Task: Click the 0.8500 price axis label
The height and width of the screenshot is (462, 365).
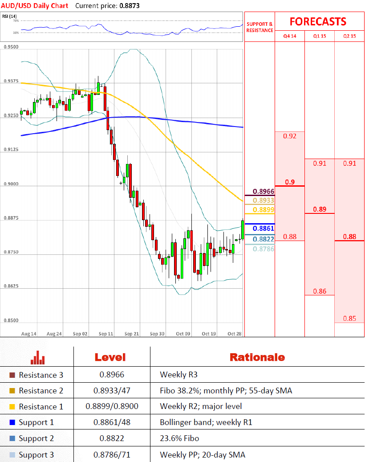Action: [11, 320]
